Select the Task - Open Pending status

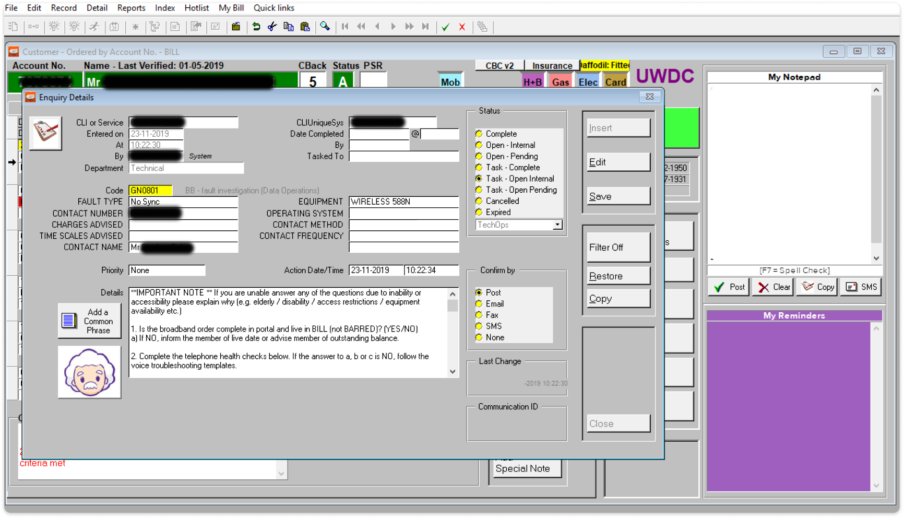[479, 190]
